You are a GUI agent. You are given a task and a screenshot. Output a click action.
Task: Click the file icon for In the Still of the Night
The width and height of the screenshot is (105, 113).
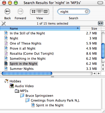6,33
